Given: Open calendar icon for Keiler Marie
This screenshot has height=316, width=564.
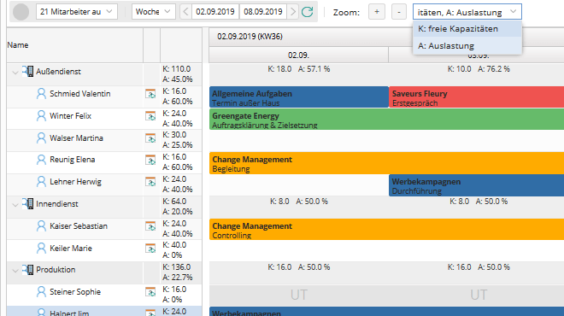Looking at the screenshot, I should [150, 249].
